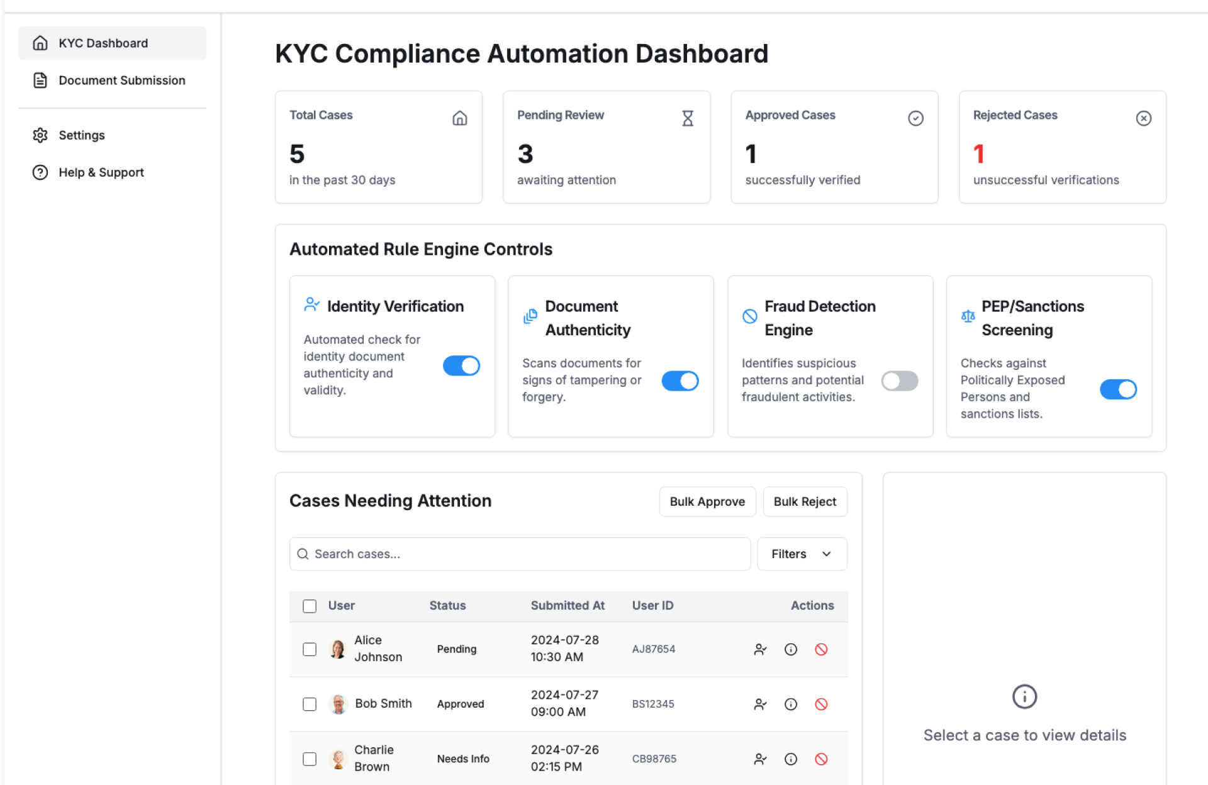
Task: Select Bob Smith's row checkbox
Action: [310, 704]
